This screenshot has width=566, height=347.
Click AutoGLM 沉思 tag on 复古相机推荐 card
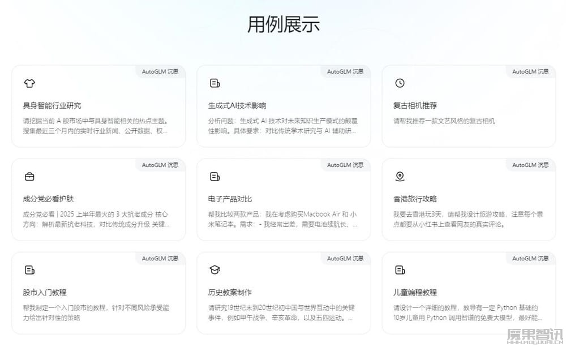(530, 71)
